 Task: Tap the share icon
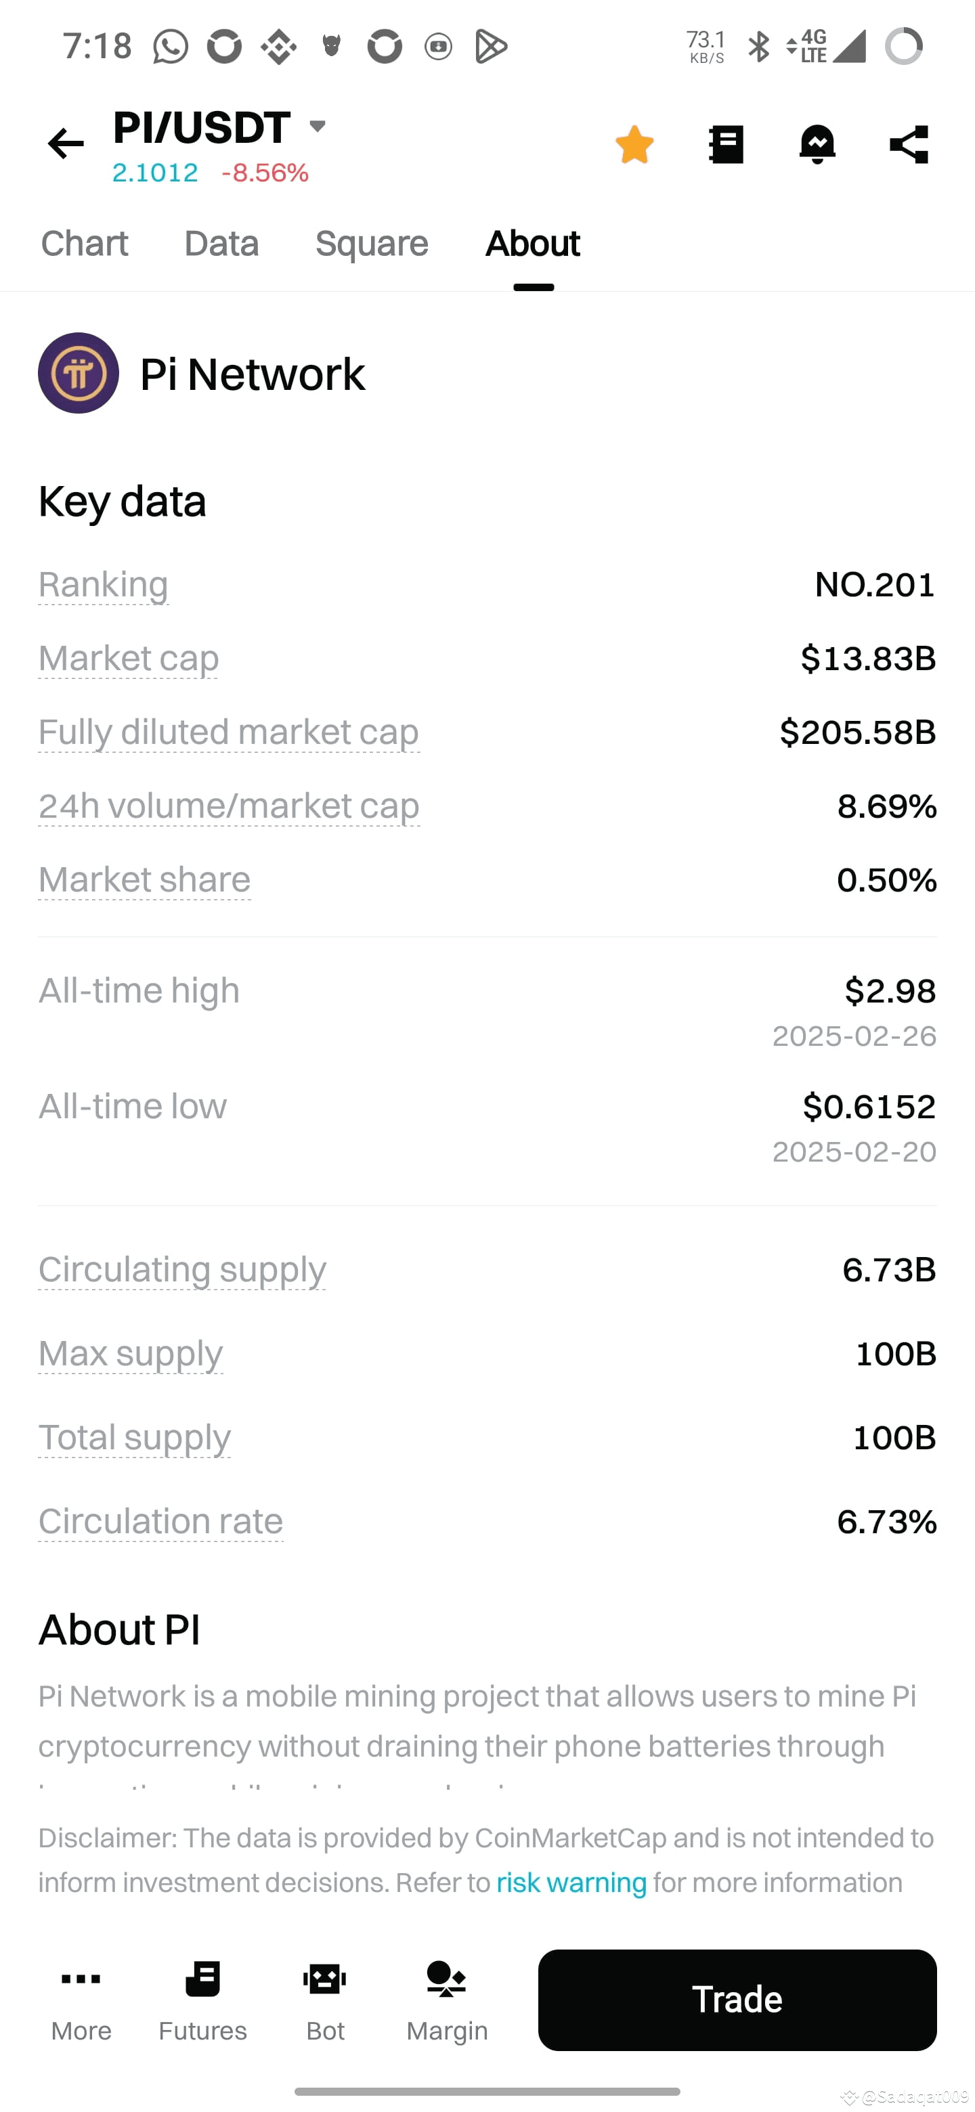(x=909, y=145)
